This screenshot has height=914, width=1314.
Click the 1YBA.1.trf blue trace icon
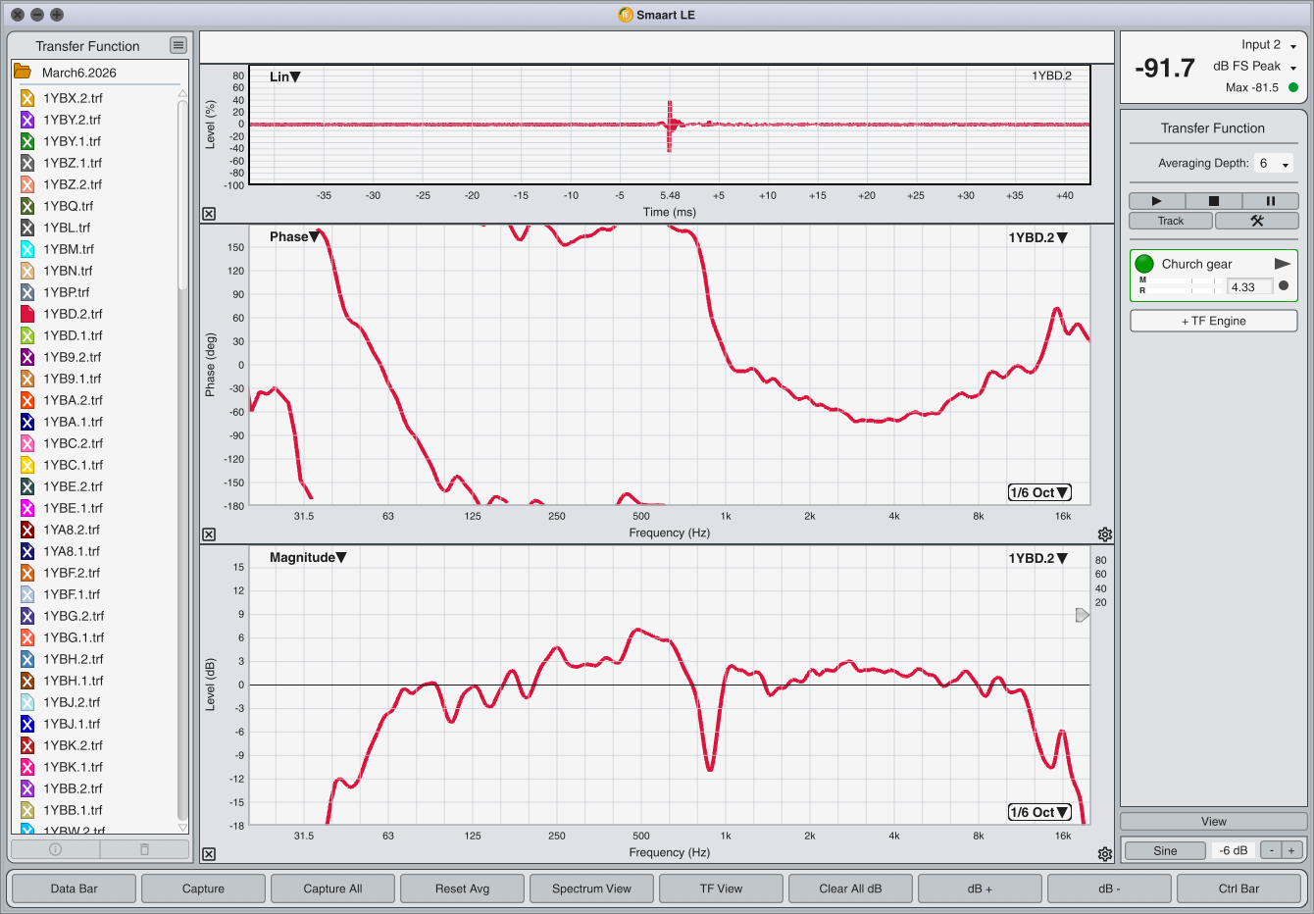(27, 422)
